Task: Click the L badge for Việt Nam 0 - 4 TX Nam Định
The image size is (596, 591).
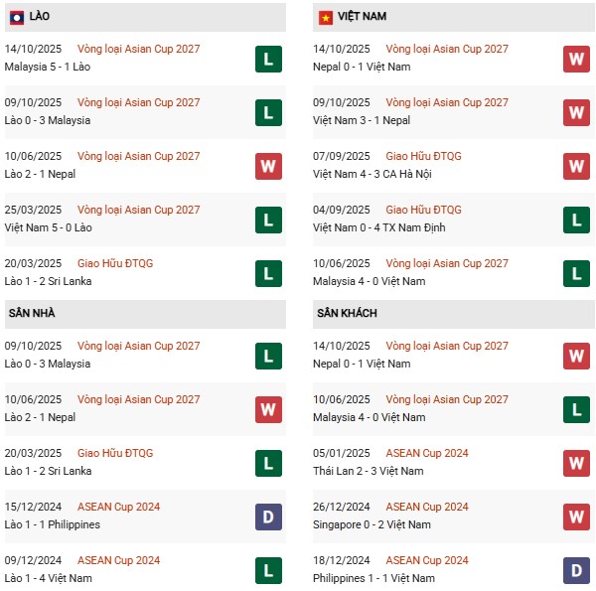Action: click(576, 220)
